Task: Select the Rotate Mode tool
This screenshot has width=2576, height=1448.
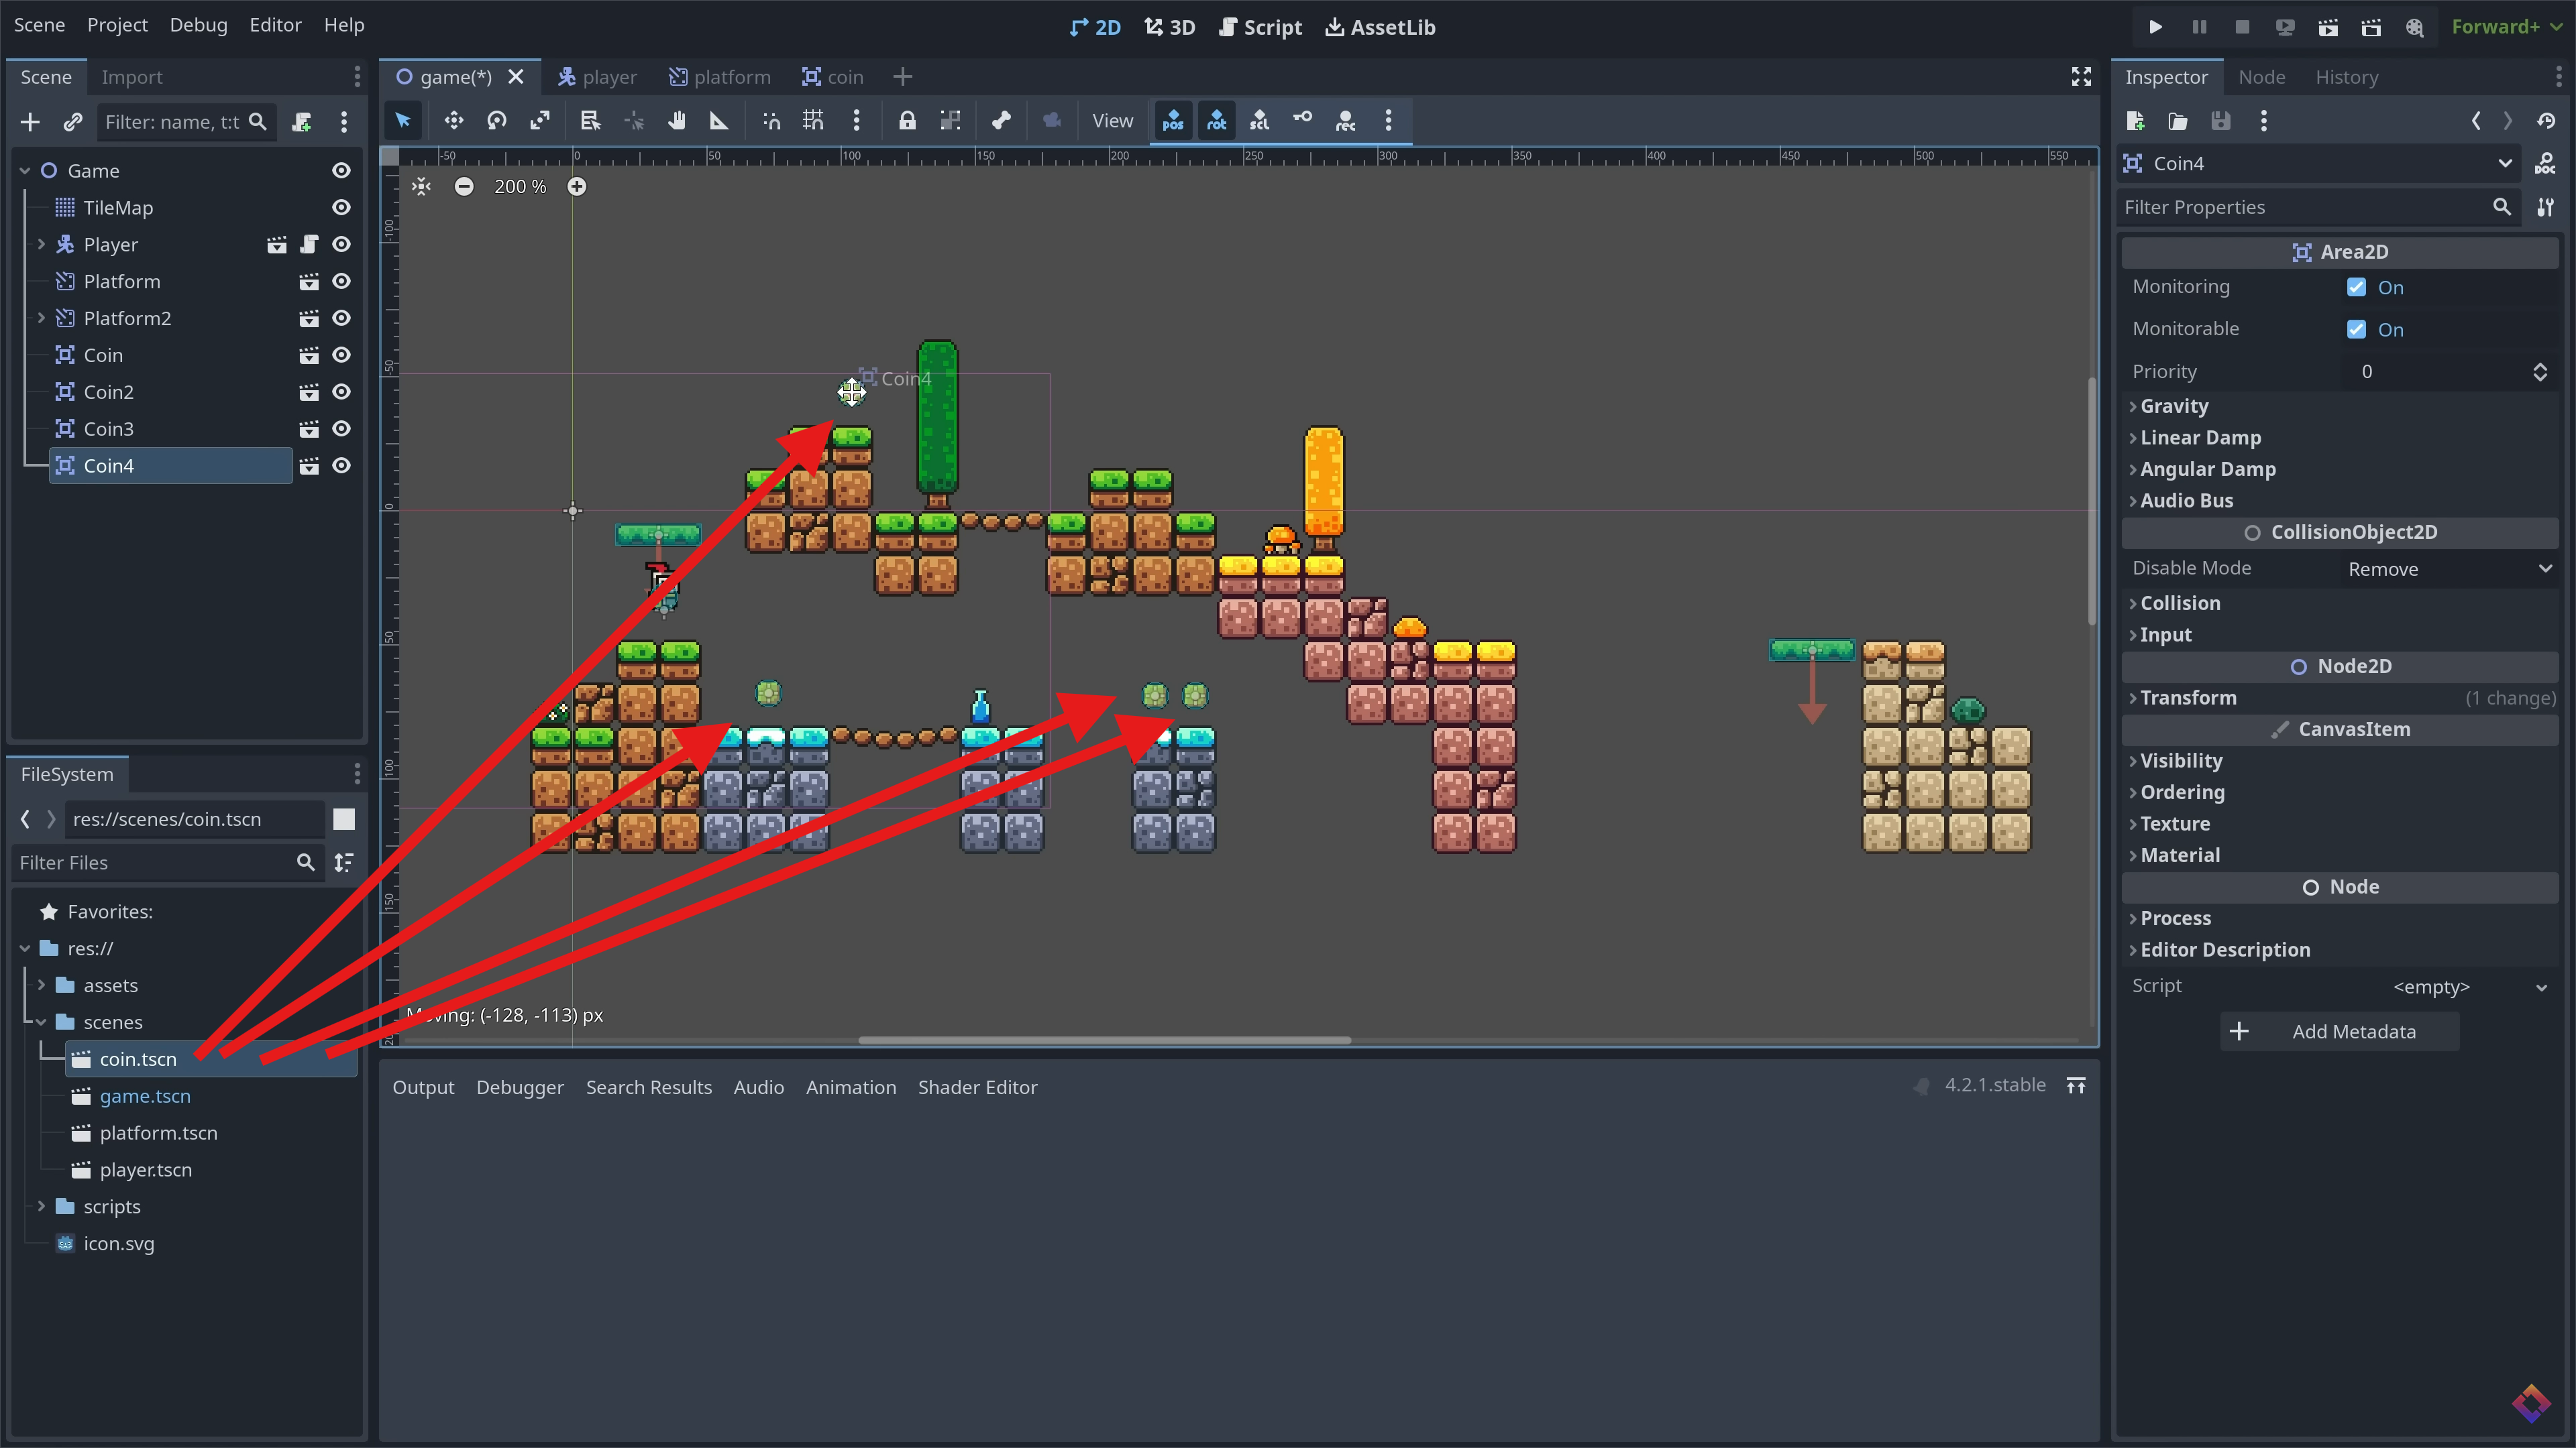Action: 497,121
